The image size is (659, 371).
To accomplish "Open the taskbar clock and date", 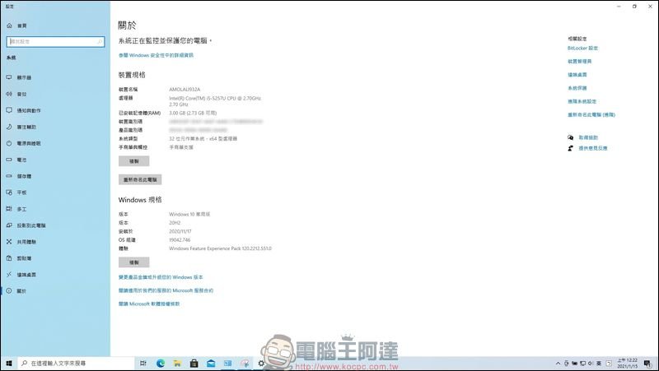I will click(627, 364).
